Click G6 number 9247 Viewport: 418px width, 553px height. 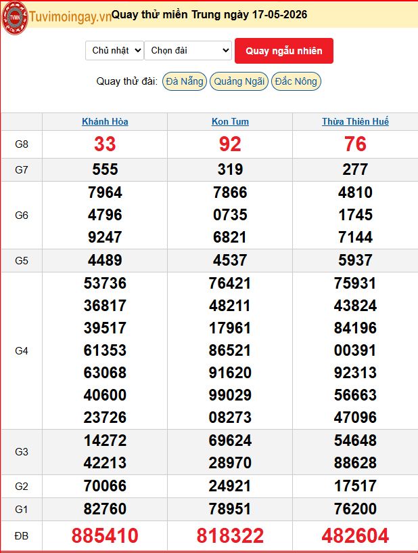105,237
